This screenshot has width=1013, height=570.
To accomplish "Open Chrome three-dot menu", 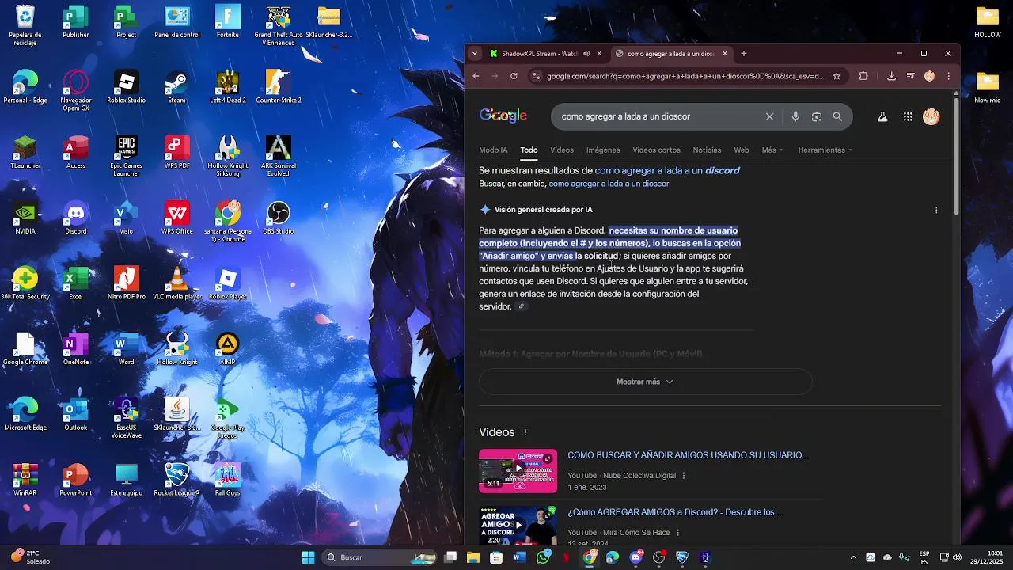I will (948, 76).
